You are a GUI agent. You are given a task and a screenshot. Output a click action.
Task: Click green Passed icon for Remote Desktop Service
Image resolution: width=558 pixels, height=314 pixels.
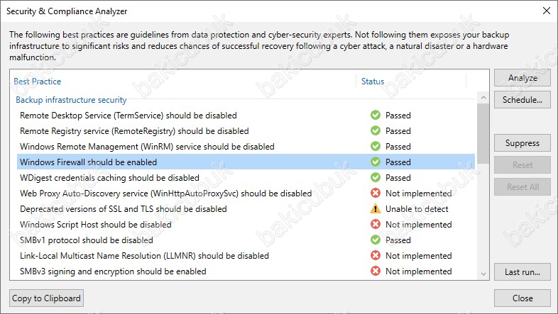375,115
